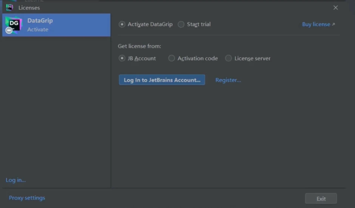The width and height of the screenshot is (355, 208).
Task: Click the not-activated minus badge on DataGrip icon
Action: [9, 30]
